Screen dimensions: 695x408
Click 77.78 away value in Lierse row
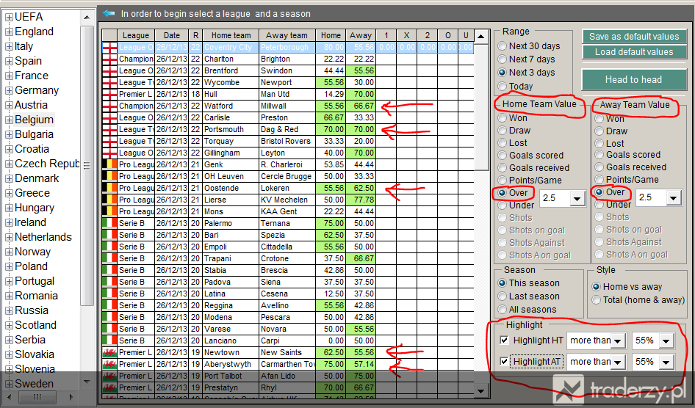(361, 200)
